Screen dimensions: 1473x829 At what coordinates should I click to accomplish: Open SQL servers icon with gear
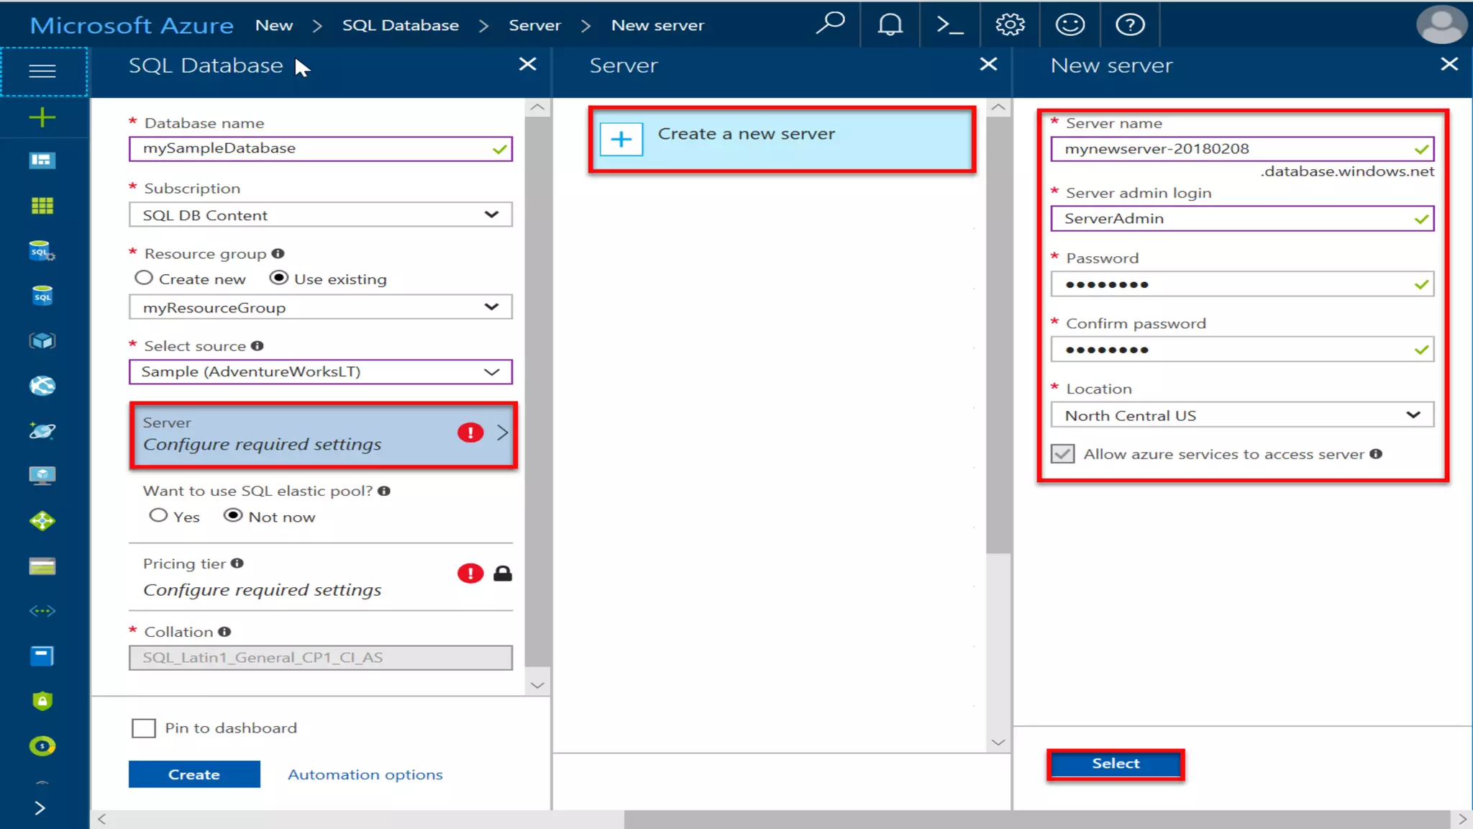[x=42, y=251]
